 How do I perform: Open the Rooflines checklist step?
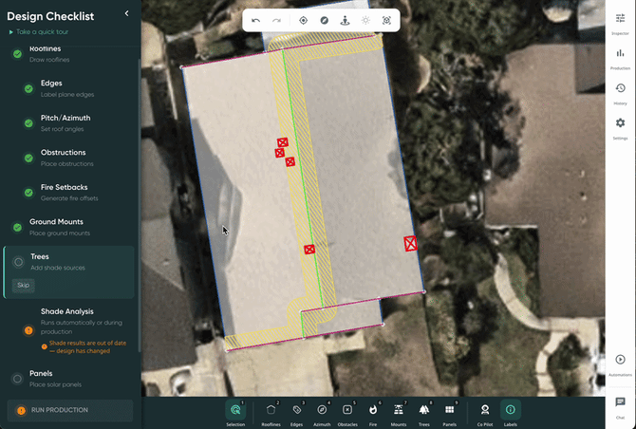click(69, 53)
